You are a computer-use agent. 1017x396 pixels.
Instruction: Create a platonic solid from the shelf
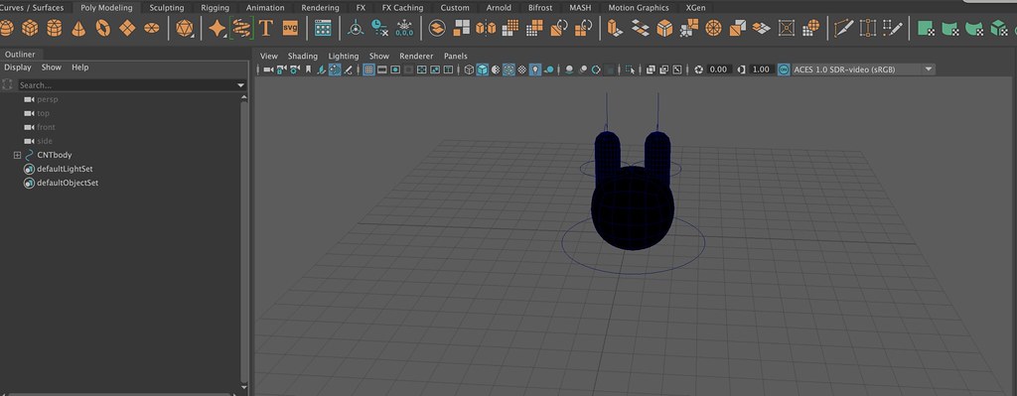(x=185, y=28)
